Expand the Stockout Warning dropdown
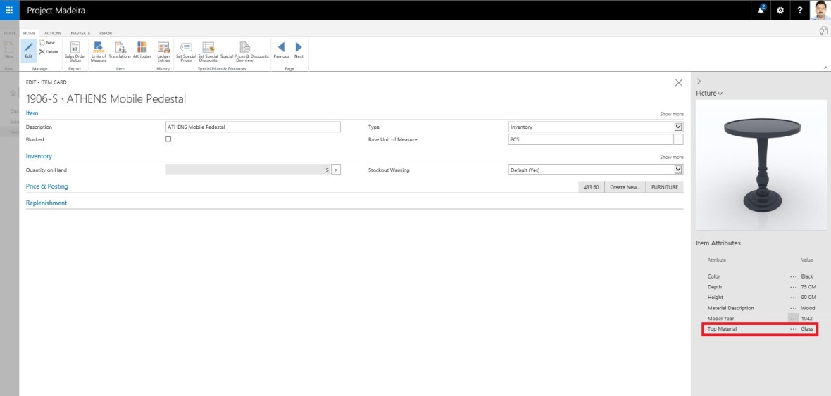The height and width of the screenshot is (396, 831). (678, 170)
